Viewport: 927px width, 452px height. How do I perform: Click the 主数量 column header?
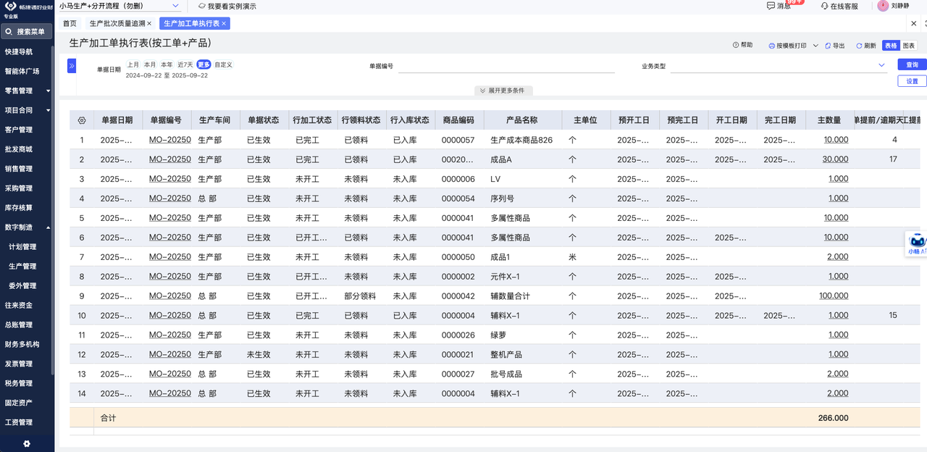tap(829, 120)
